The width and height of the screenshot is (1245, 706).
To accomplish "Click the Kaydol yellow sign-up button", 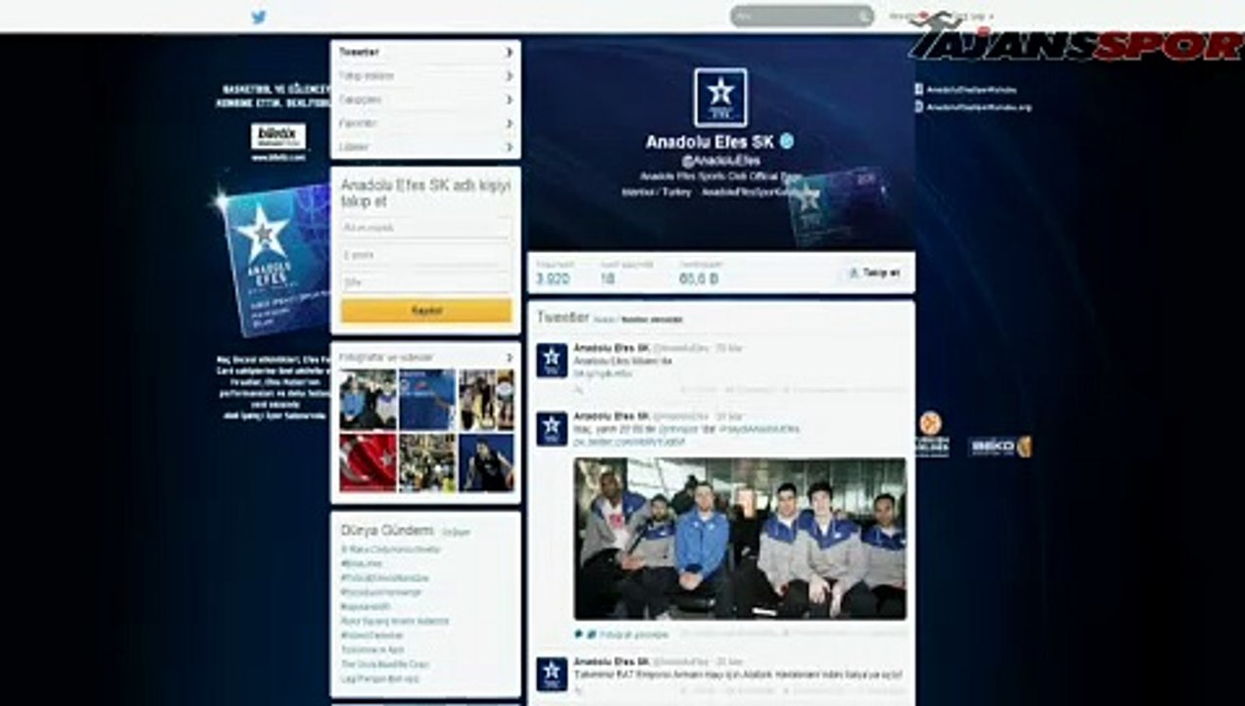I will 426,310.
